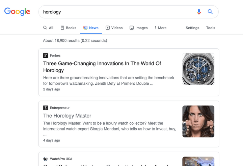The width and height of the screenshot is (243, 166).
Task: Click the Books tab icon
Action: point(62,28)
